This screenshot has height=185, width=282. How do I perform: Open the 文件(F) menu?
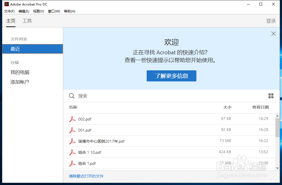coord(9,11)
